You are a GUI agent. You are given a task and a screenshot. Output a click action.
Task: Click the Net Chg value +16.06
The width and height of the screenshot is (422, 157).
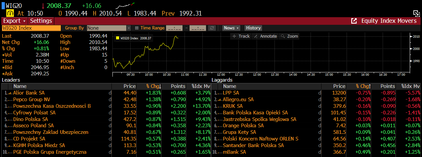(x=41, y=42)
